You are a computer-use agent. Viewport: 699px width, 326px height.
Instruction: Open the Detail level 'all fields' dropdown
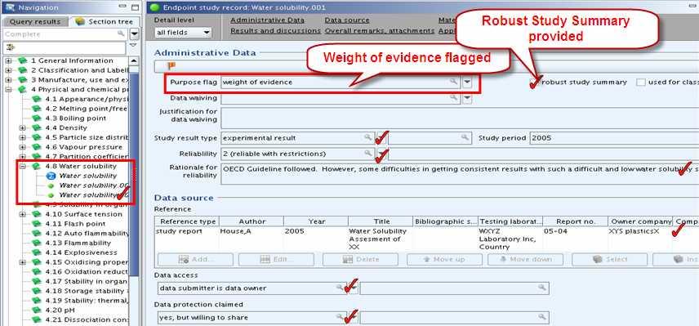point(183,32)
